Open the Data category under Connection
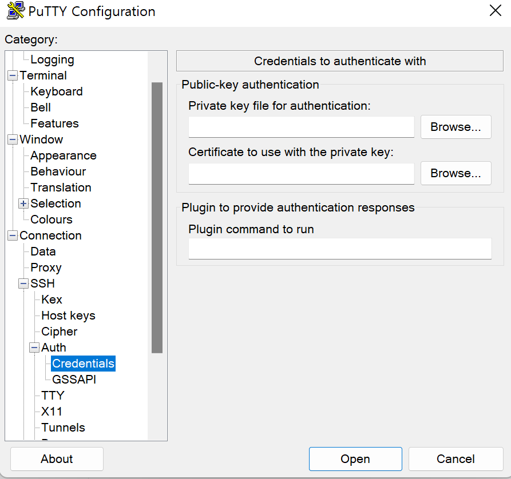This screenshot has width=511, height=479. [43, 252]
